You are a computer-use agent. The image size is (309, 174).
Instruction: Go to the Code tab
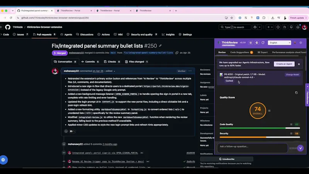coord(5,34)
